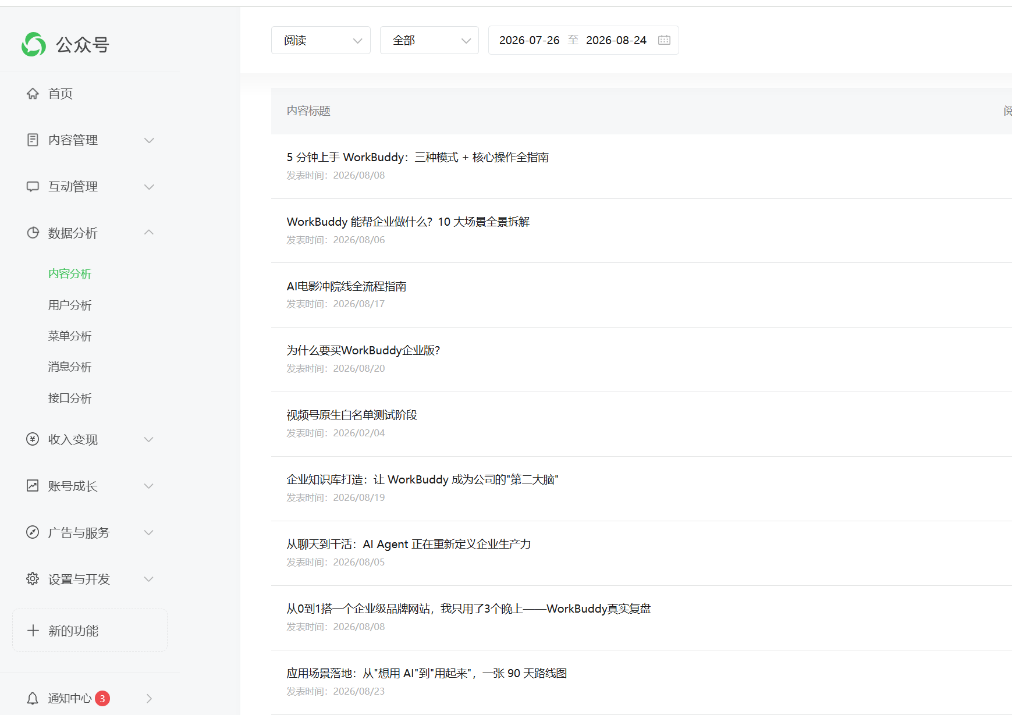Image resolution: width=1012 pixels, height=715 pixels.
Task: Click the end date 2026-08-24 field
Action: (616, 40)
